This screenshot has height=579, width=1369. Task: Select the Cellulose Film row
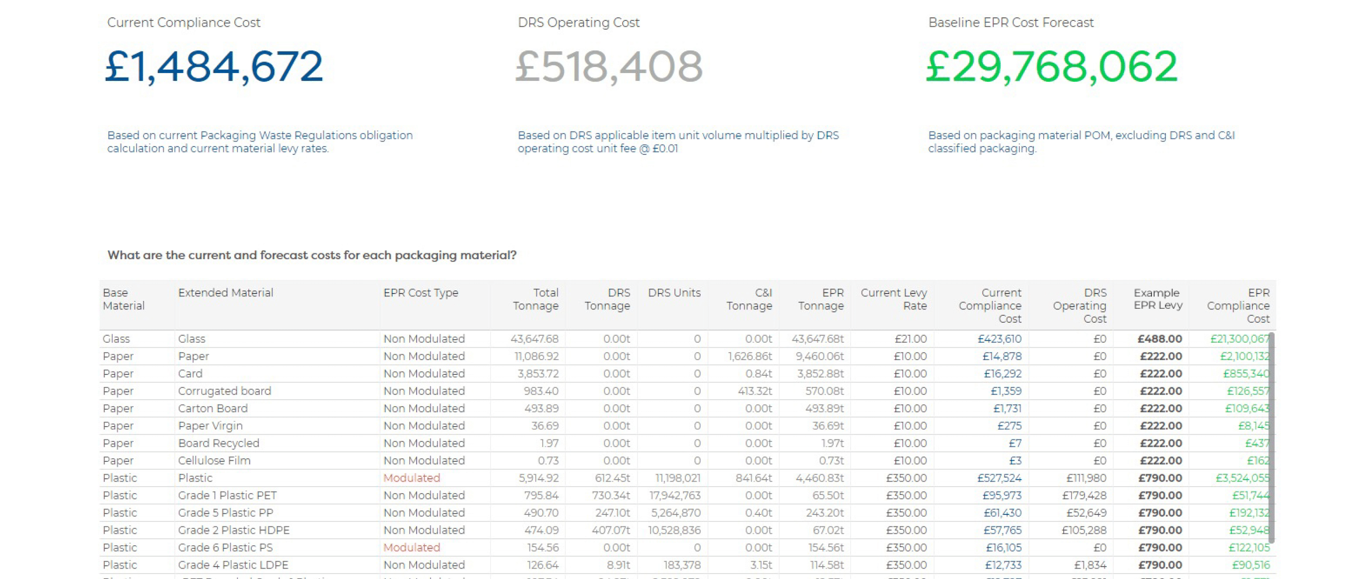point(214,460)
